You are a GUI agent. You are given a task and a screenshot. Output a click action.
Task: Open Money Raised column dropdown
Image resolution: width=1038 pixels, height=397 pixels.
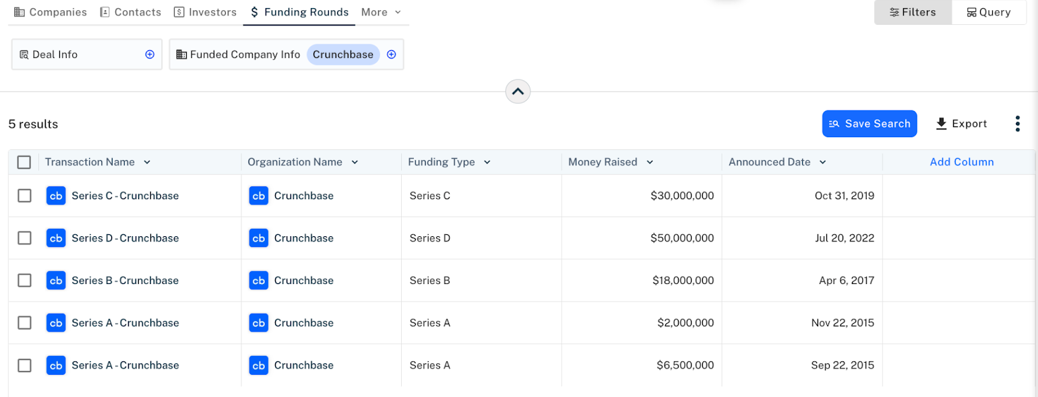pyautogui.click(x=650, y=162)
